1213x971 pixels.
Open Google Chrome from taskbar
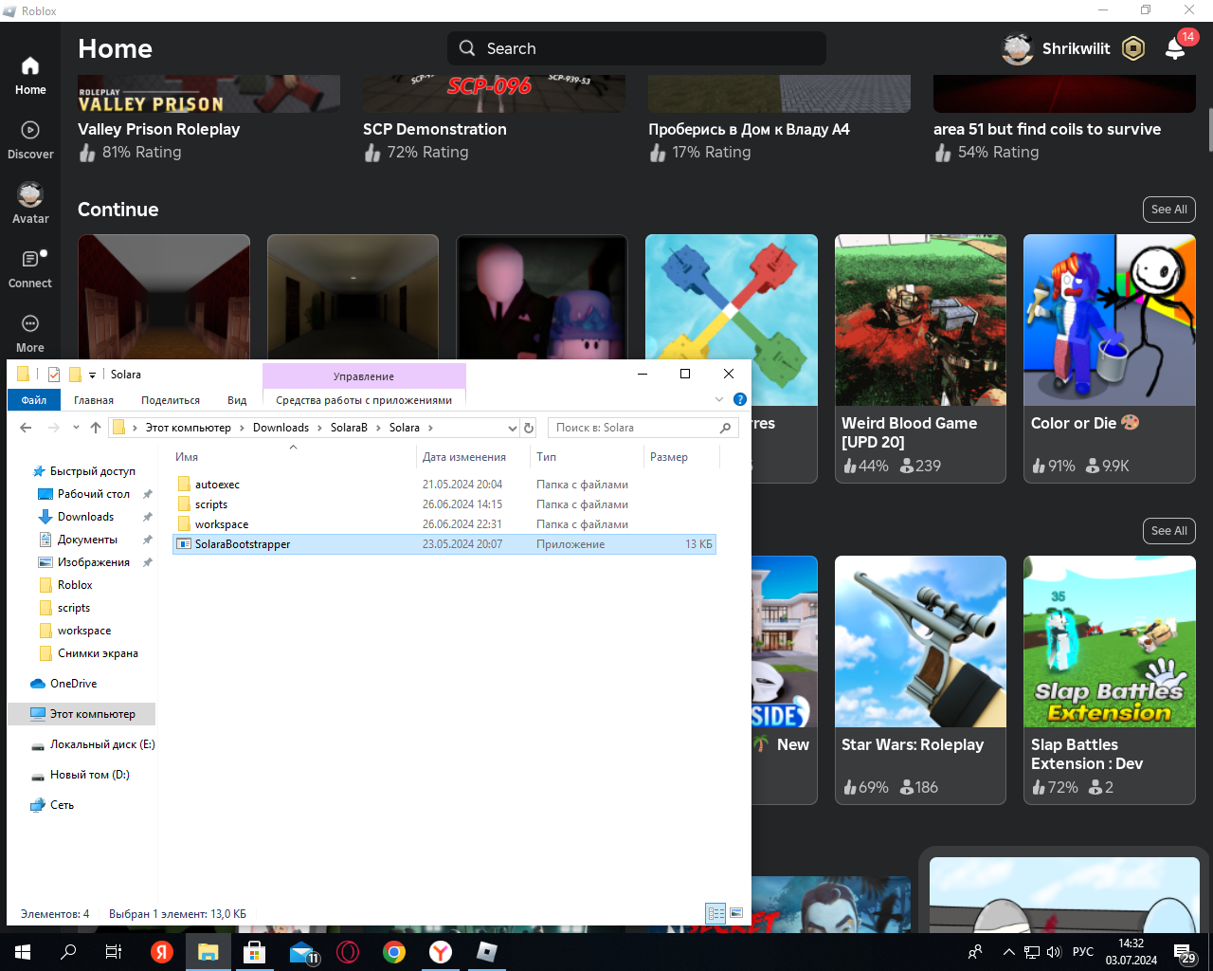click(x=394, y=952)
